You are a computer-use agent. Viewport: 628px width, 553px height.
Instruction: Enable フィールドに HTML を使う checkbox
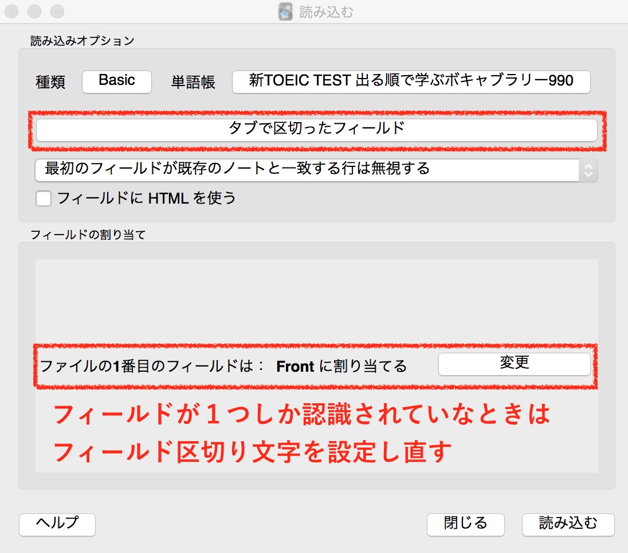click(44, 198)
